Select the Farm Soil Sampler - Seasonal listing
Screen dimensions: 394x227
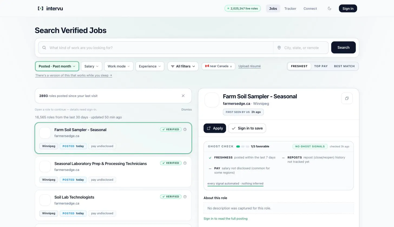(x=113, y=138)
